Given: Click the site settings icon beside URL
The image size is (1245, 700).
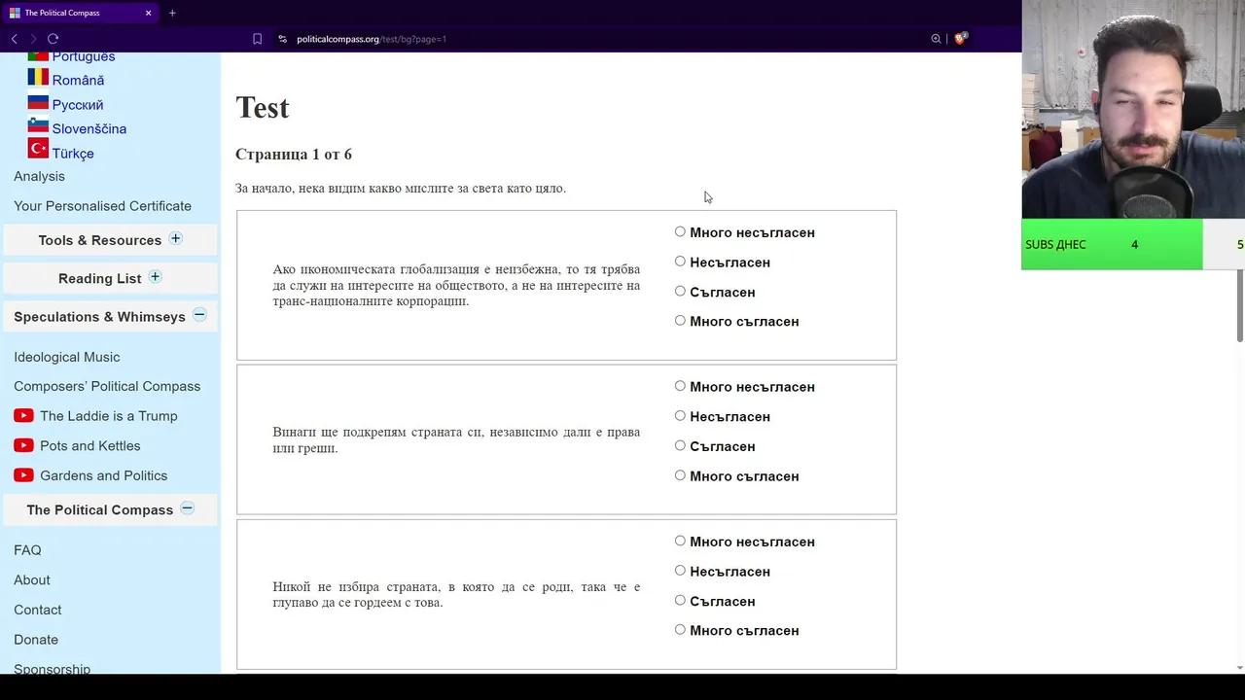Looking at the screenshot, I should point(282,39).
